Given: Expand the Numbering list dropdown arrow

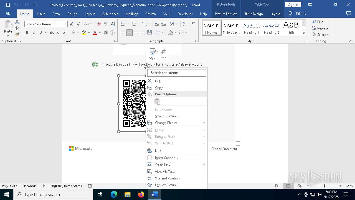Looking at the screenshot, I should coord(139,24).
